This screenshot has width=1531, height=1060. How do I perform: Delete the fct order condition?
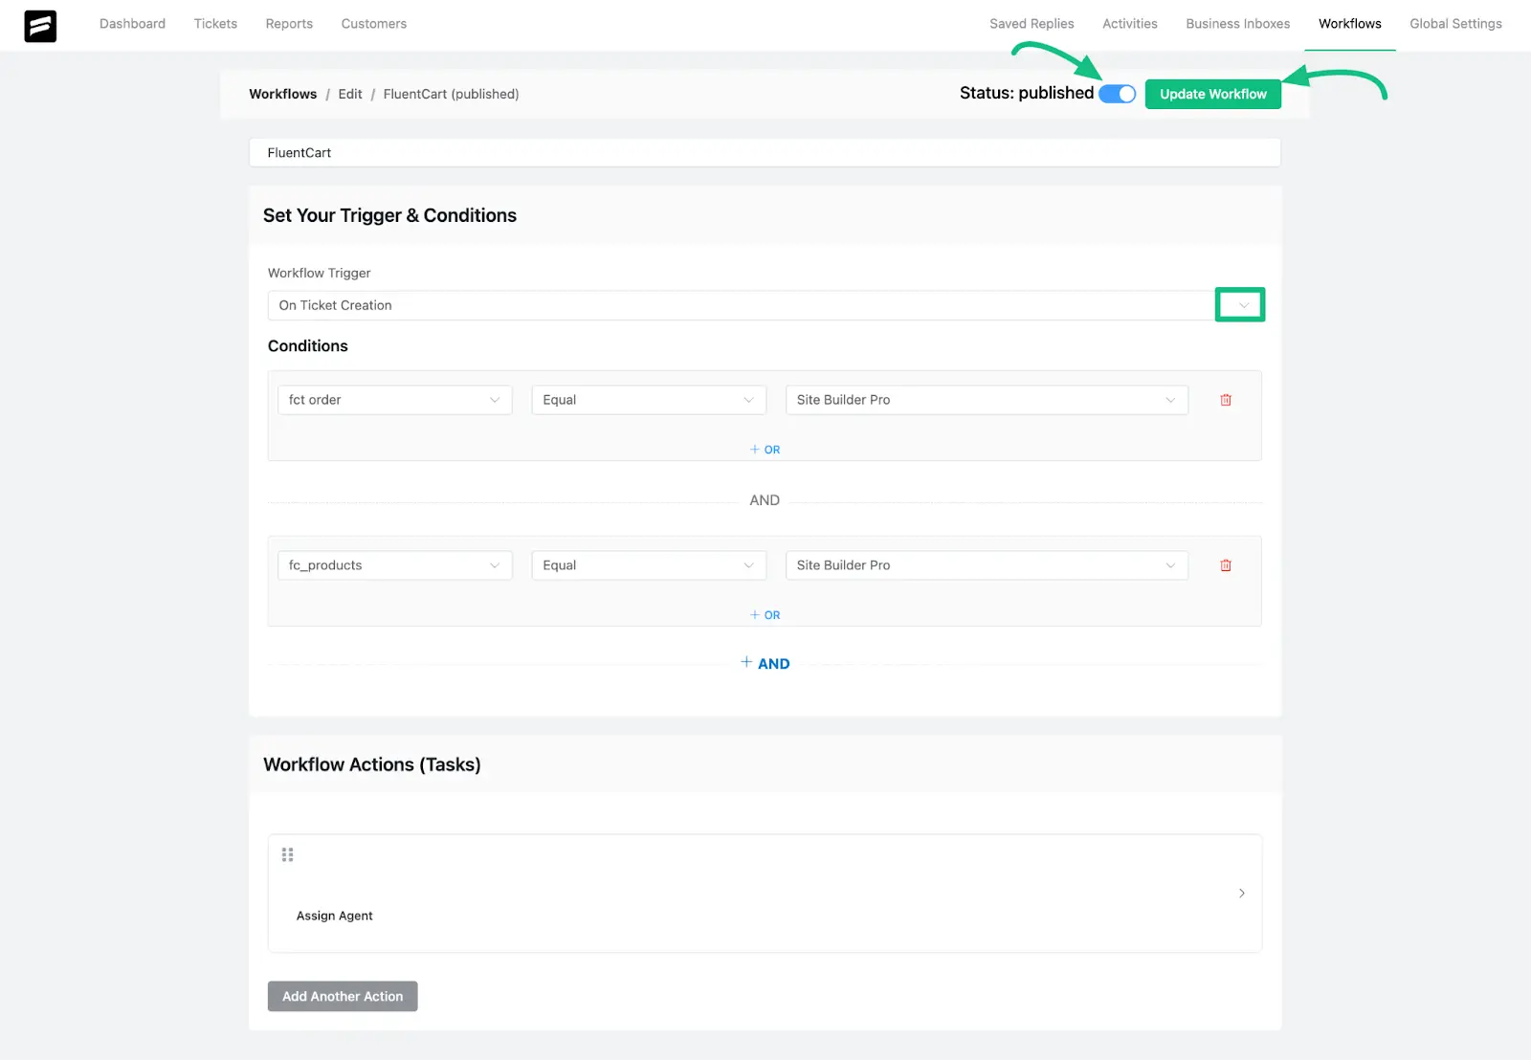1225,400
